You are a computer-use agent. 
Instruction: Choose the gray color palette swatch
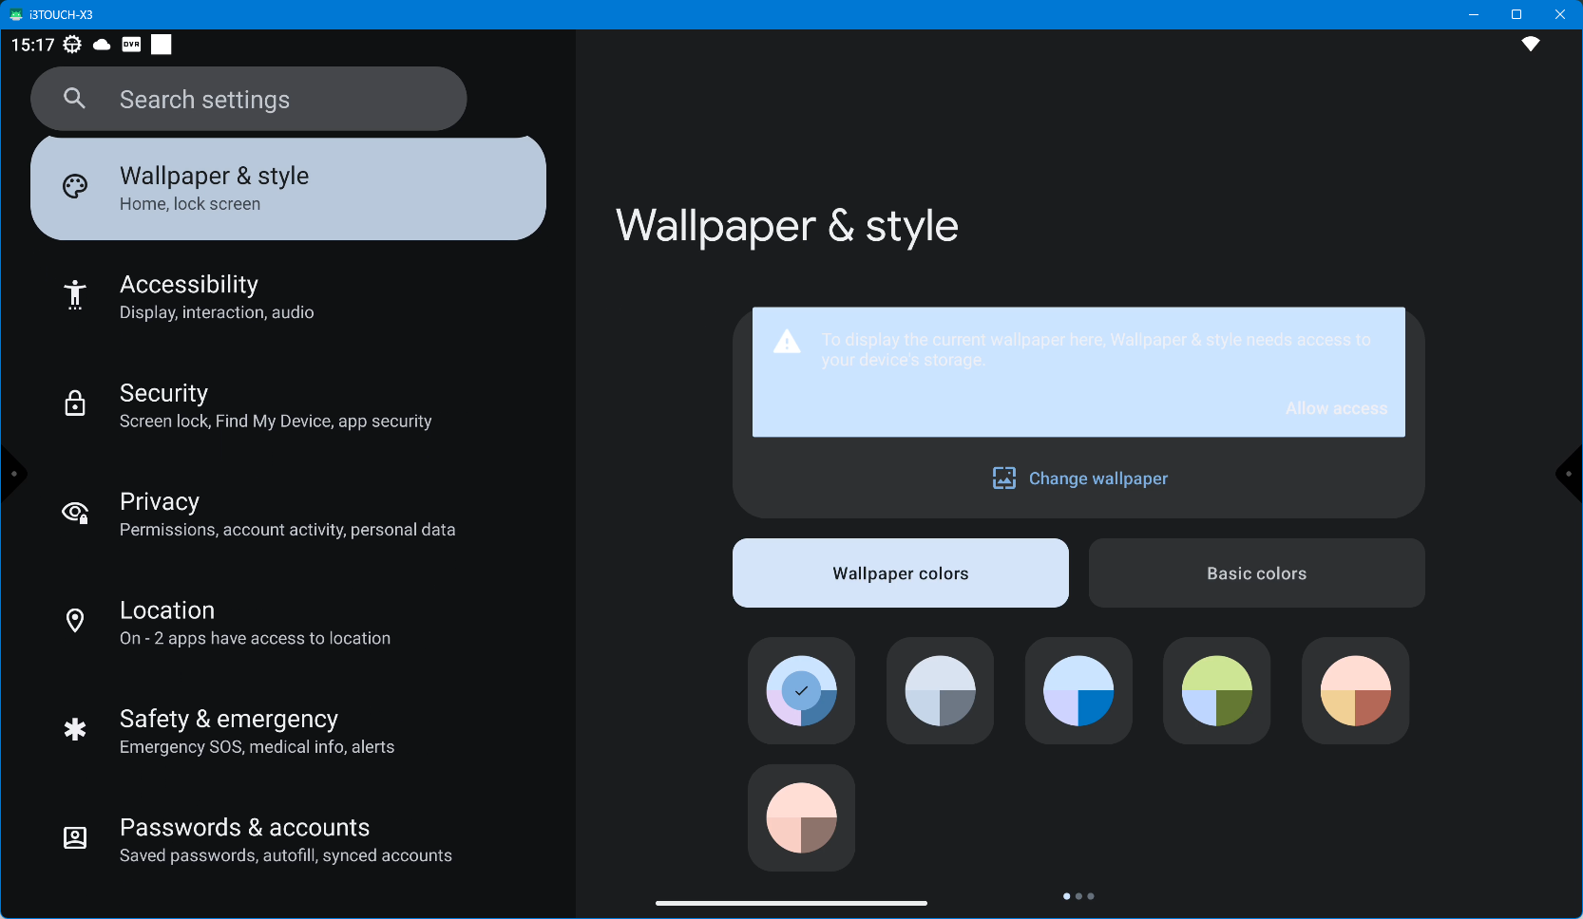940,691
